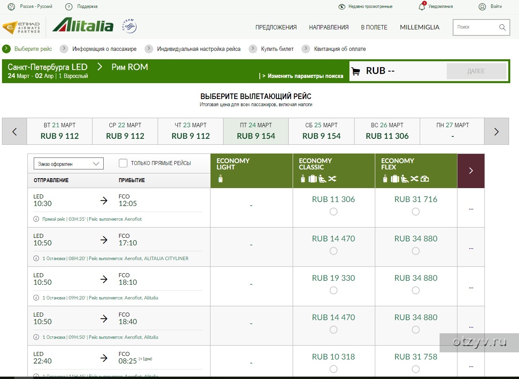The width and height of the screenshot is (519, 379).
Task: Select Economy Flex radio for 18:10 arrival flight
Action: pyautogui.click(x=416, y=290)
